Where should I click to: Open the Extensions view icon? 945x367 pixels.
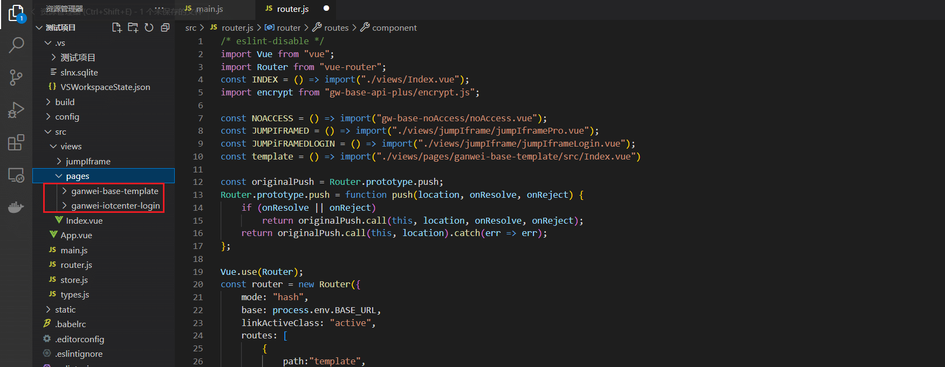click(x=16, y=142)
